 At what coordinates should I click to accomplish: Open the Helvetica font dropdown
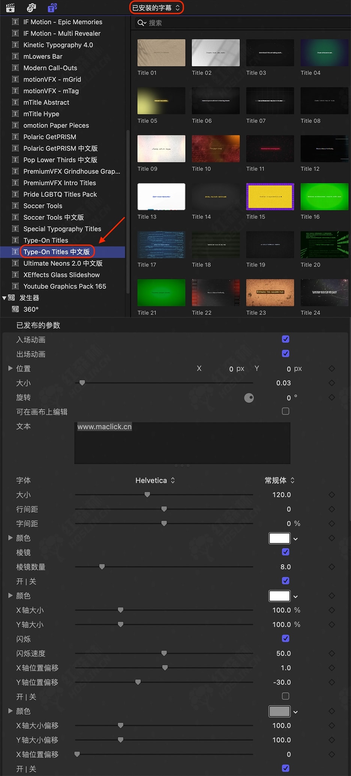pyautogui.click(x=155, y=480)
